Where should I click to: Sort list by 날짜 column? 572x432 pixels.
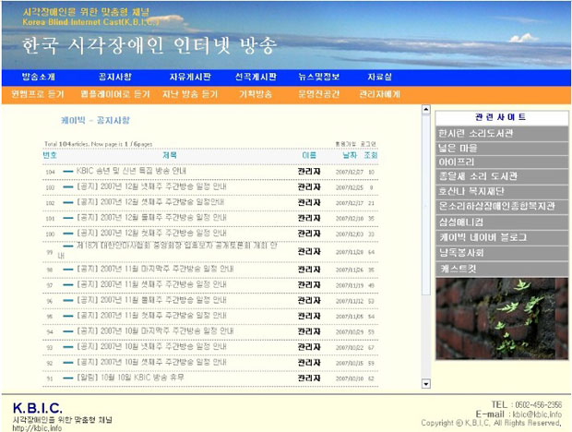click(350, 155)
